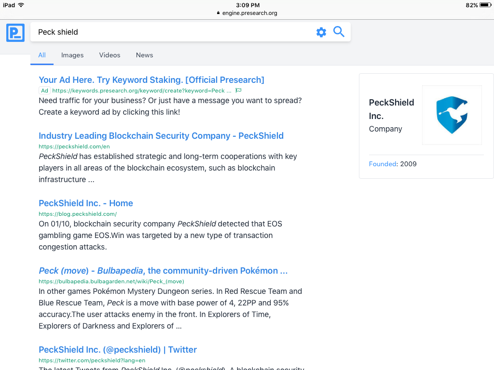Click the 'PeckShield Inc.' card title
Viewport: 494px width, 370px height.
[x=391, y=109]
